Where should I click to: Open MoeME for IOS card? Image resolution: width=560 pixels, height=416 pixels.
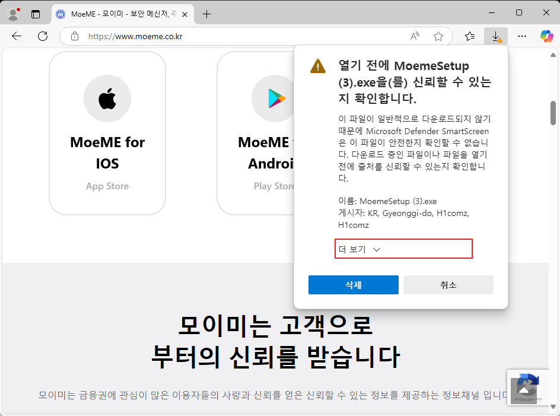point(107,133)
